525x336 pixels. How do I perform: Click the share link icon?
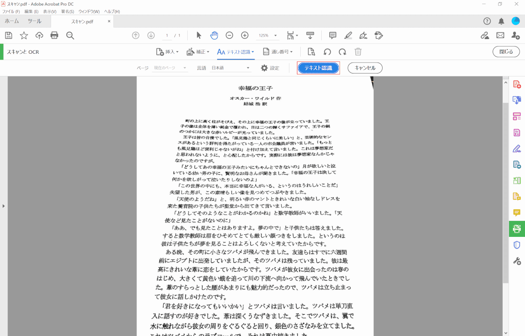pos(485,35)
